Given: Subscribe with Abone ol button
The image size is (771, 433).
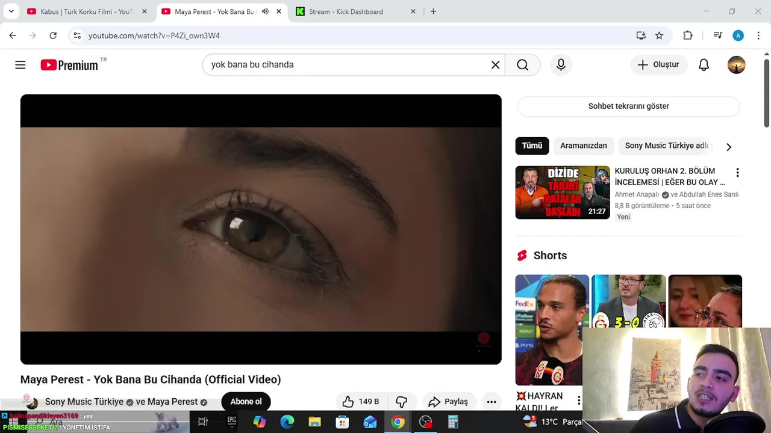Looking at the screenshot, I should (x=246, y=402).
